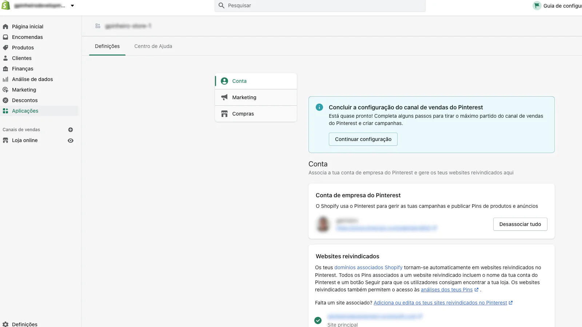The height and width of the screenshot is (327, 582).
Task: Click the Descontos percent icon
Action: click(x=5, y=100)
